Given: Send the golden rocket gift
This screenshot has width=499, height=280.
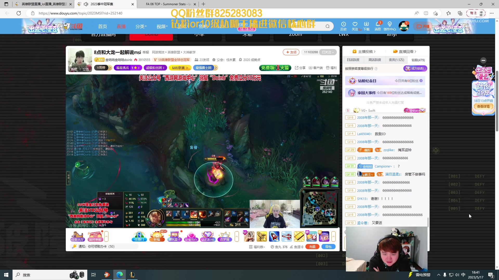Looking at the screenshot, I should pos(261,236).
